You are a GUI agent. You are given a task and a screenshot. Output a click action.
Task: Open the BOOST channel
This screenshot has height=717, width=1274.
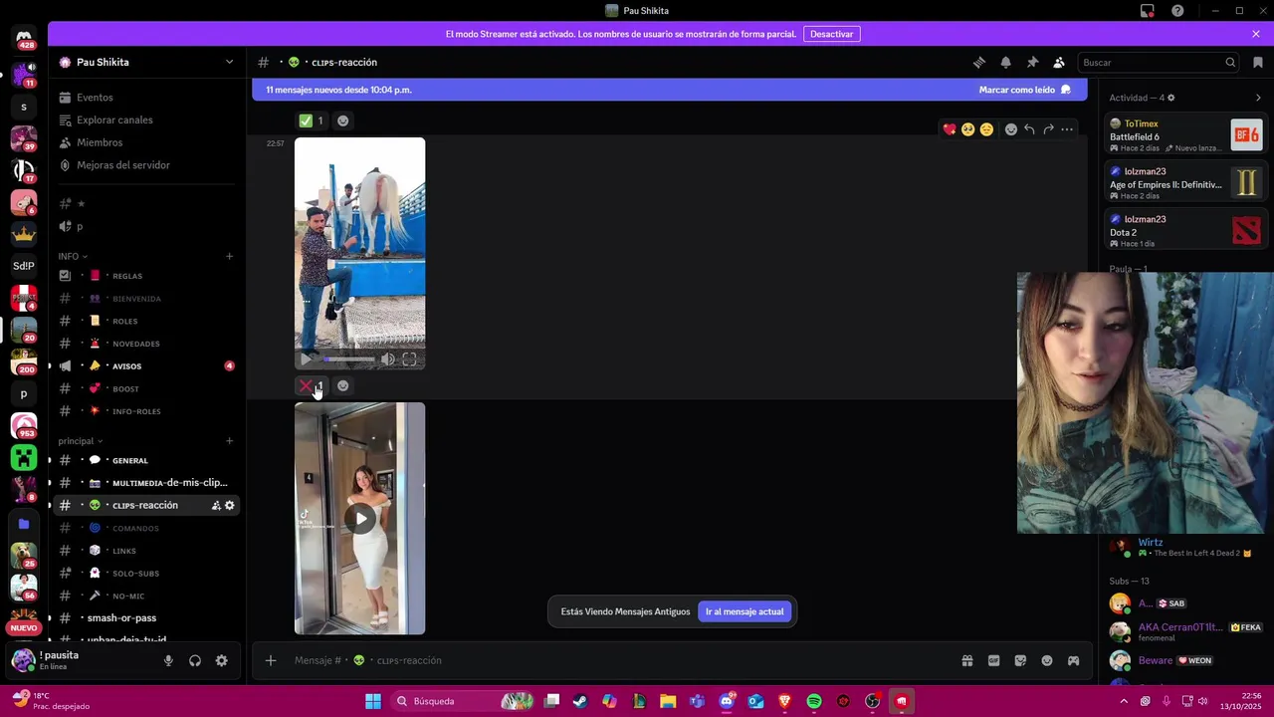tap(147, 388)
